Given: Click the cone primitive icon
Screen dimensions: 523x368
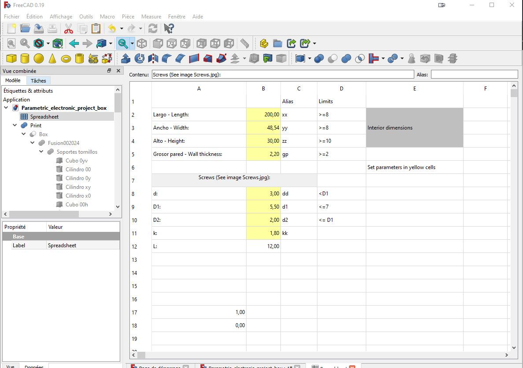Looking at the screenshot, I should coord(52,58).
